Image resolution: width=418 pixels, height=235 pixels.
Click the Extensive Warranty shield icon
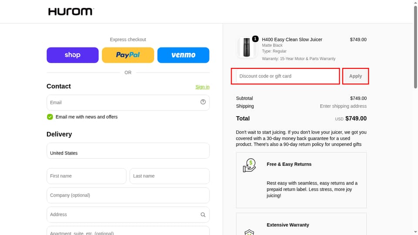point(249,232)
